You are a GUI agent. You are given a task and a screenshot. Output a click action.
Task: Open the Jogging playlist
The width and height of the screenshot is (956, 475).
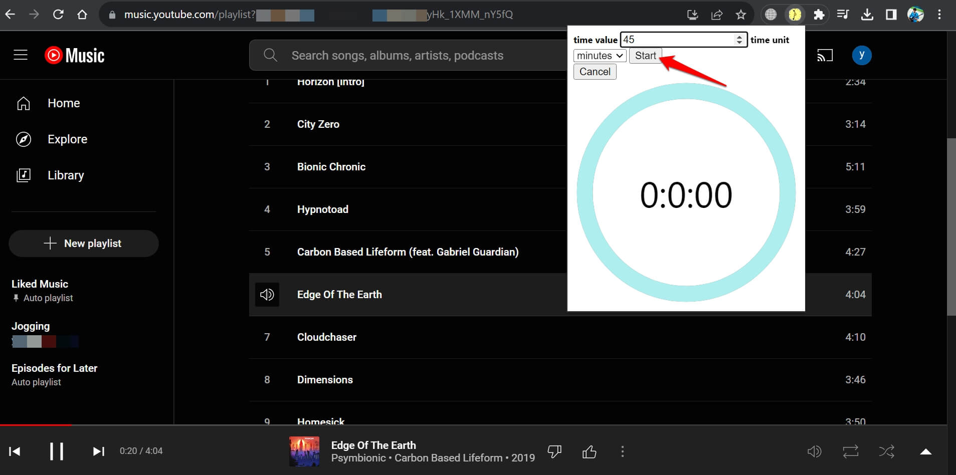pos(31,326)
